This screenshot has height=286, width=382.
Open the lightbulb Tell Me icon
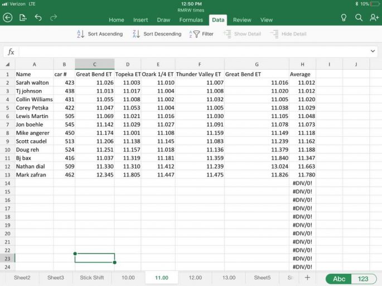(x=344, y=18)
